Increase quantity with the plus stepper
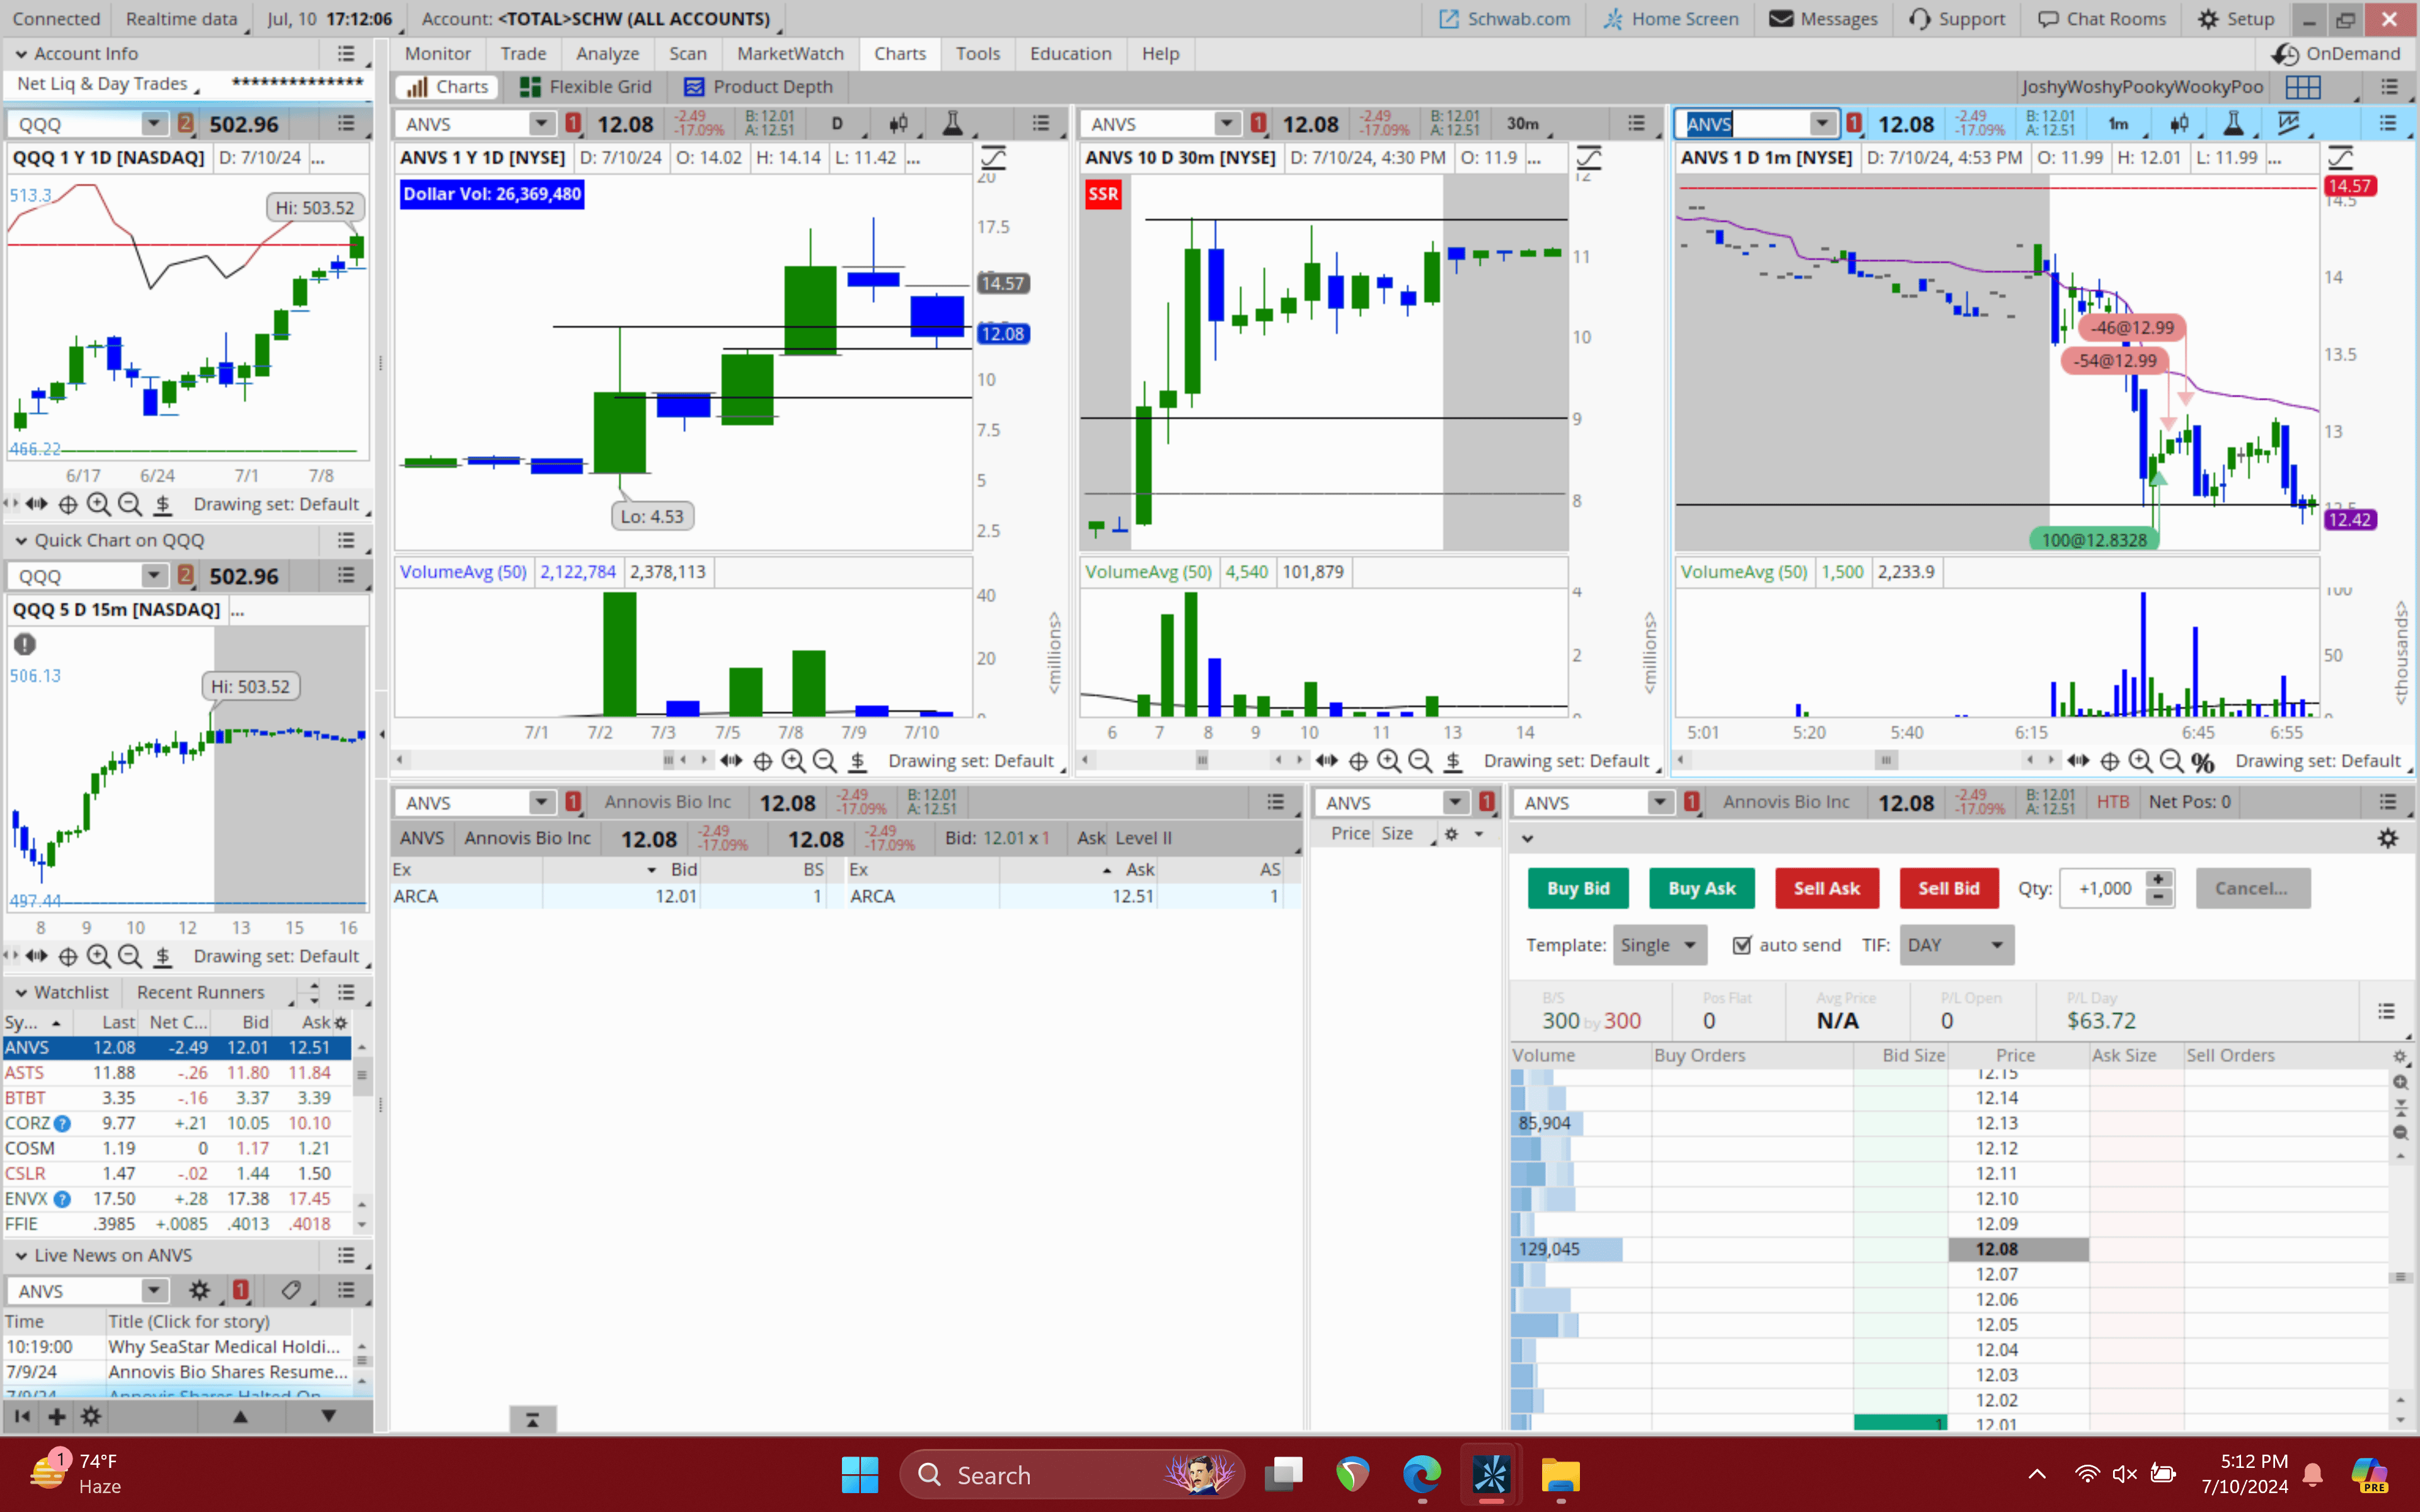 pos(2158,879)
